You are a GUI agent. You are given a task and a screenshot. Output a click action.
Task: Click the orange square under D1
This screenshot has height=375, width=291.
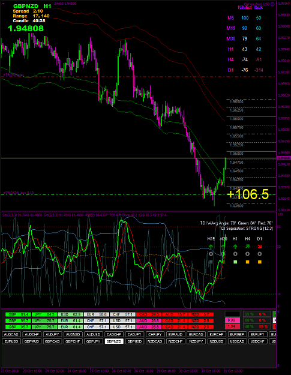(x=260, y=262)
